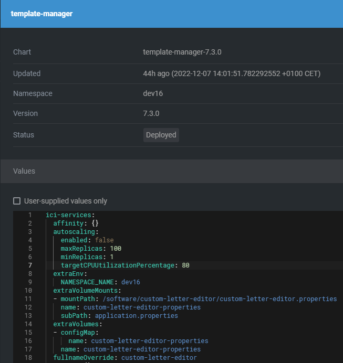This screenshot has width=343, height=363.
Task: Click fullnameOverride value custom-letter-editor
Action: point(159,358)
